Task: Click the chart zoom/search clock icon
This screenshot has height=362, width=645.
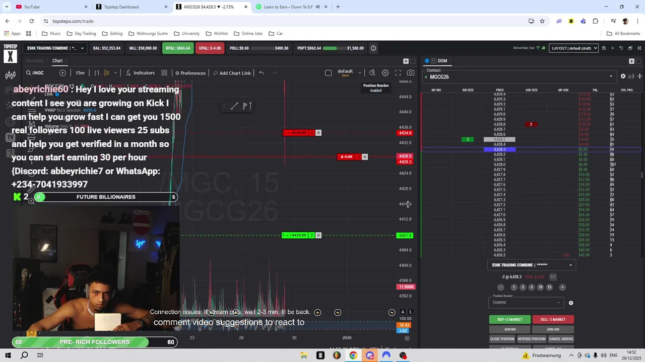Action: click(372, 73)
